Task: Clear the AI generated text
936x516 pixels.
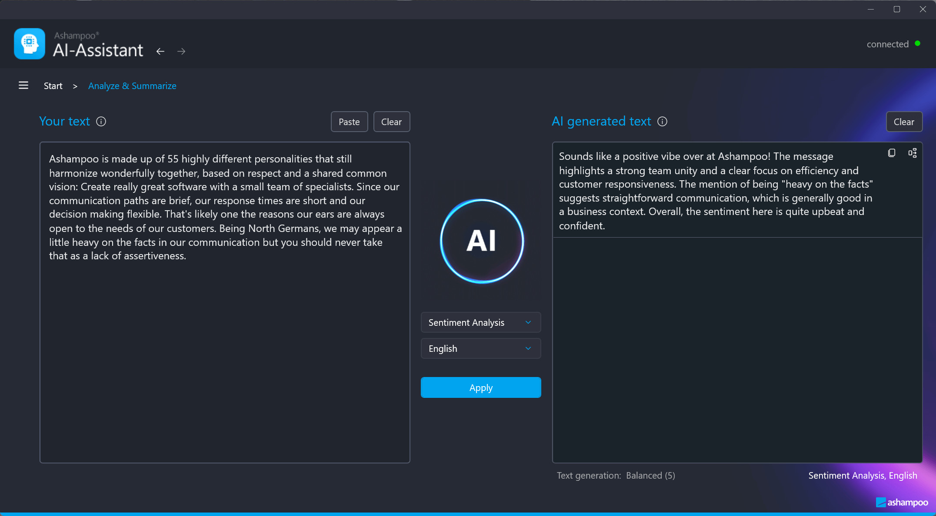Action: point(904,122)
